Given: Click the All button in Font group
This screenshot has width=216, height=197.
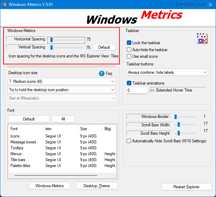Looking at the screenshot, I should (63, 119).
